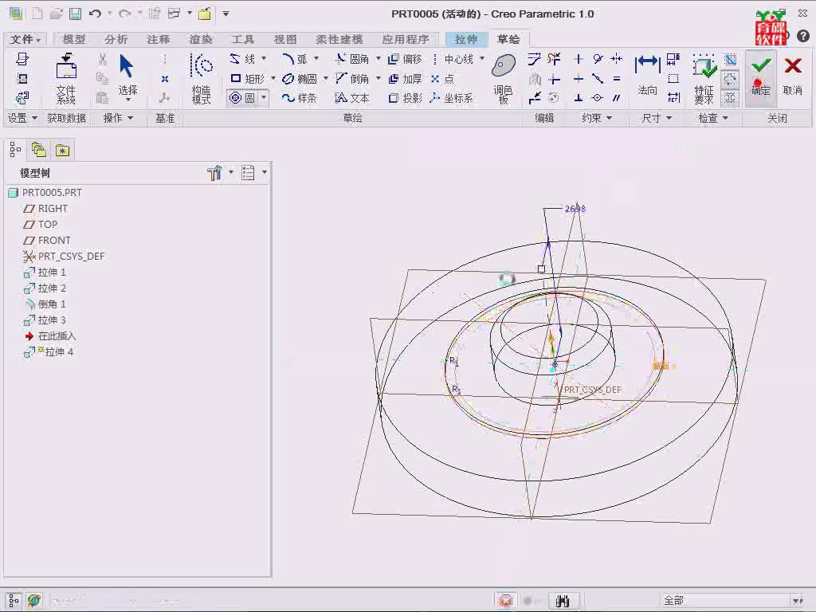The image size is (816, 612).
Task: Switch to the 拉伸 (Extrude) tab
Action: point(466,39)
